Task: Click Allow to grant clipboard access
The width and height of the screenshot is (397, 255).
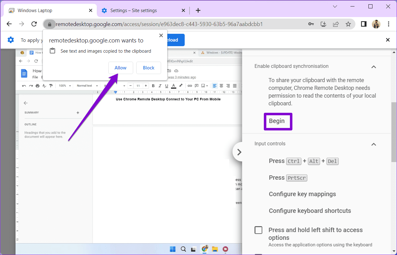Action: tap(120, 68)
